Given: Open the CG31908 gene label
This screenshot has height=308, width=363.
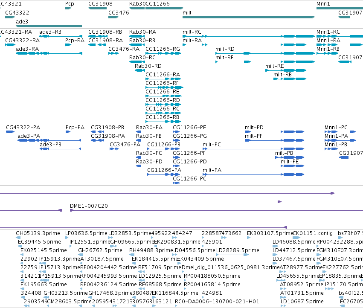Looking at the screenshot, I should pyautogui.click(x=100, y=4).
